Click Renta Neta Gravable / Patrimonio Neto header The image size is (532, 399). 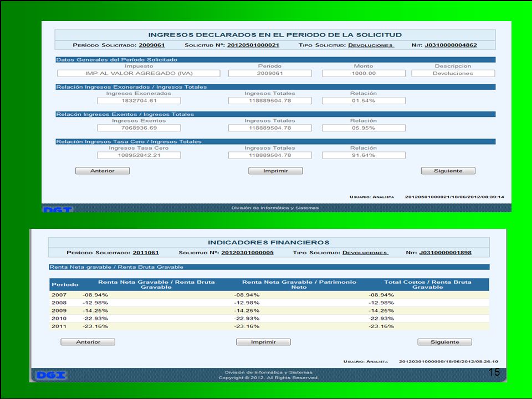tap(299, 284)
